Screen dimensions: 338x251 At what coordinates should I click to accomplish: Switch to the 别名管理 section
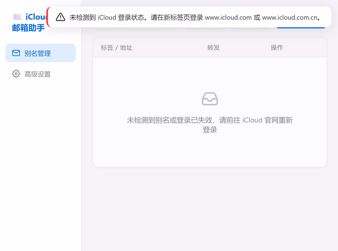(x=37, y=53)
